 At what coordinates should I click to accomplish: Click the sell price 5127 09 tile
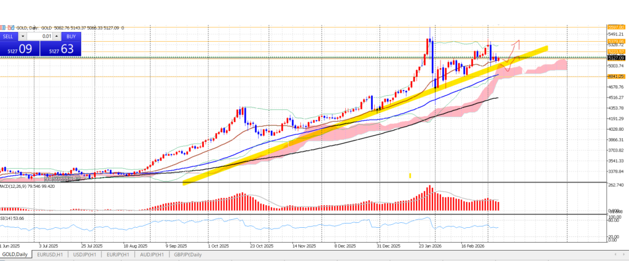click(x=17, y=49)
